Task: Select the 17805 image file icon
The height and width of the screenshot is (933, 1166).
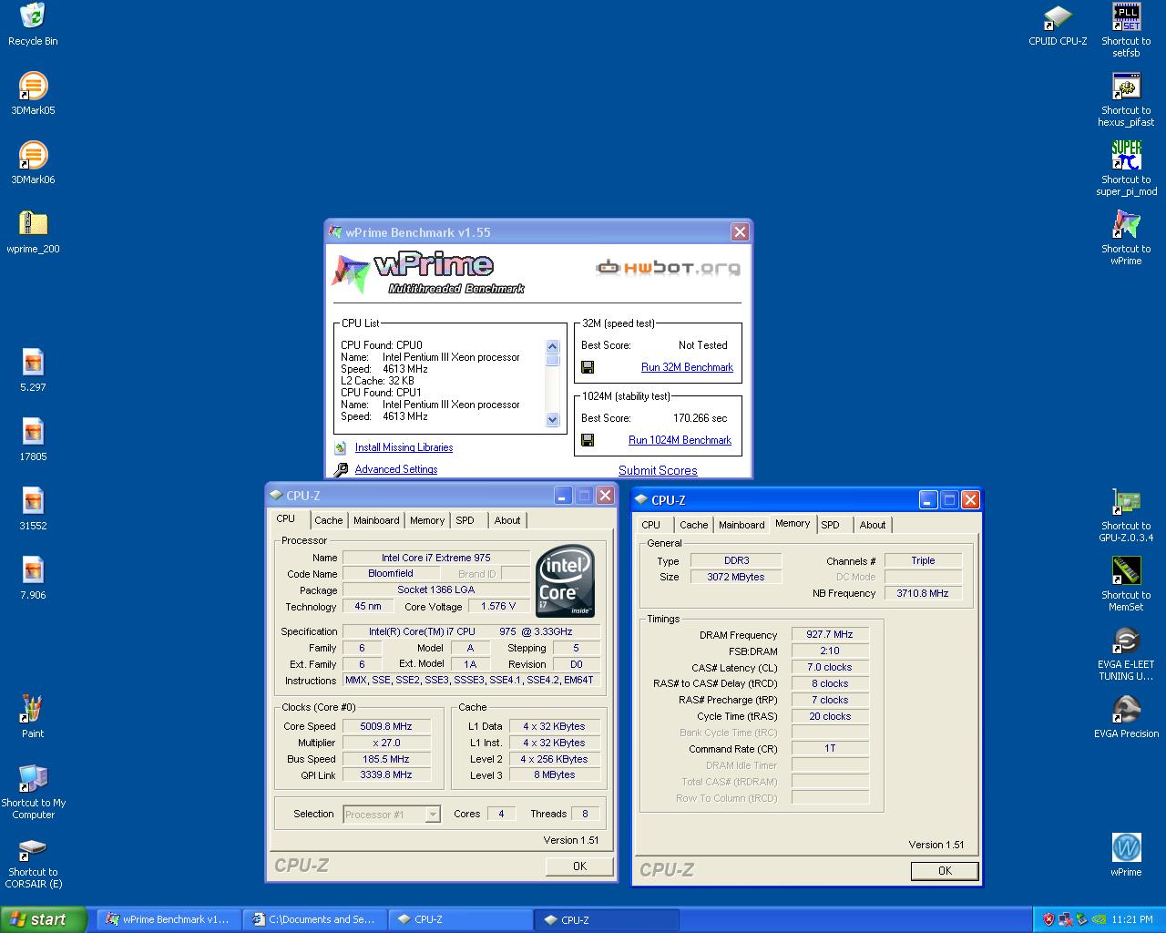Action: 33,440
